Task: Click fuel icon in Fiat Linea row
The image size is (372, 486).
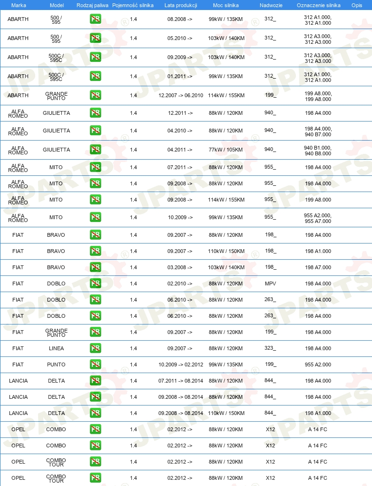Action: point(96,348)
